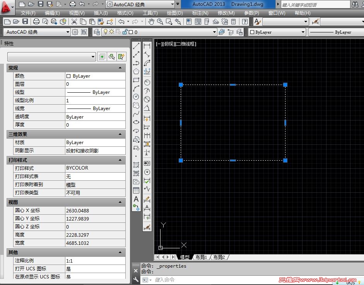364x285 pixels.
Task: Select the Arc length dimension tool
Action: (147, 63)
